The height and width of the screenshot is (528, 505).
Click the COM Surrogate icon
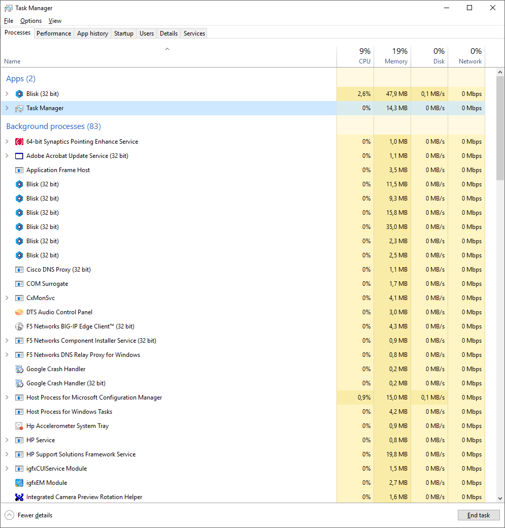coord(19,283)
